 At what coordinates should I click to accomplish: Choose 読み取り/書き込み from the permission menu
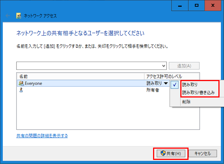199,93
